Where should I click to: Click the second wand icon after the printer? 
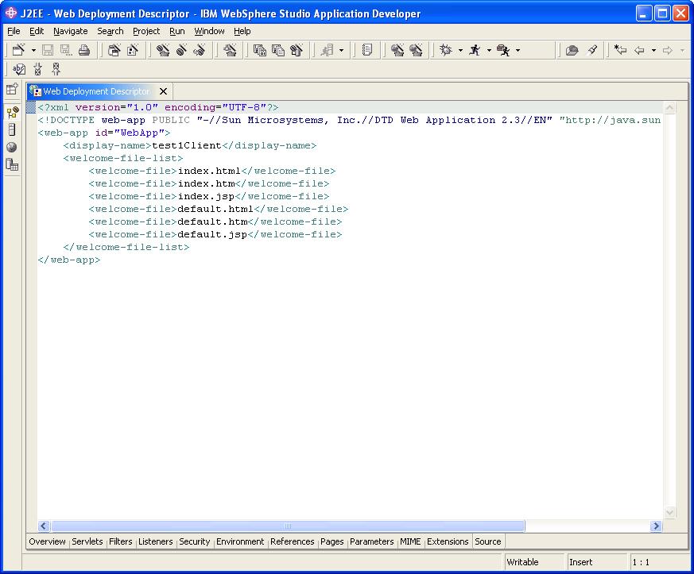coord(132,50)
